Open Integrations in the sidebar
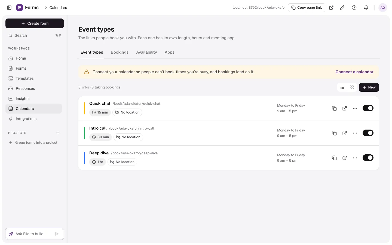 coord(33,119)
